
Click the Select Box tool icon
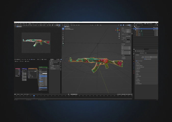coord(63,28)
